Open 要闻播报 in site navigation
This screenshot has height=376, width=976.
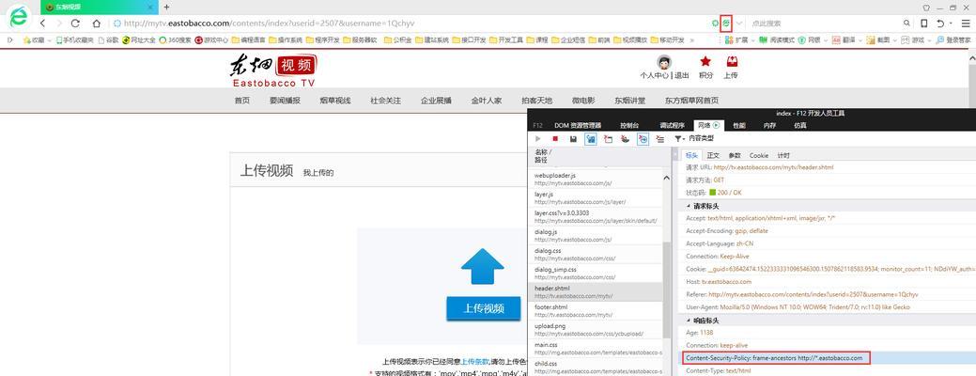[285, 101]
